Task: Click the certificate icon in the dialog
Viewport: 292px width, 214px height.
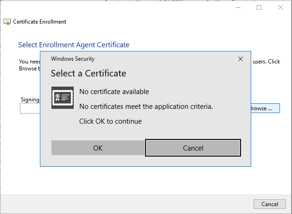Action: coord(62,97)
